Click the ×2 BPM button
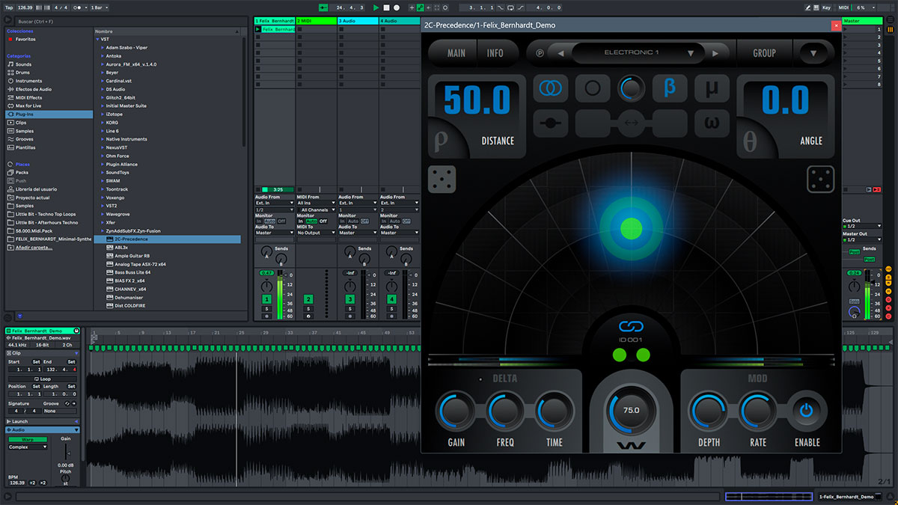 43,483
